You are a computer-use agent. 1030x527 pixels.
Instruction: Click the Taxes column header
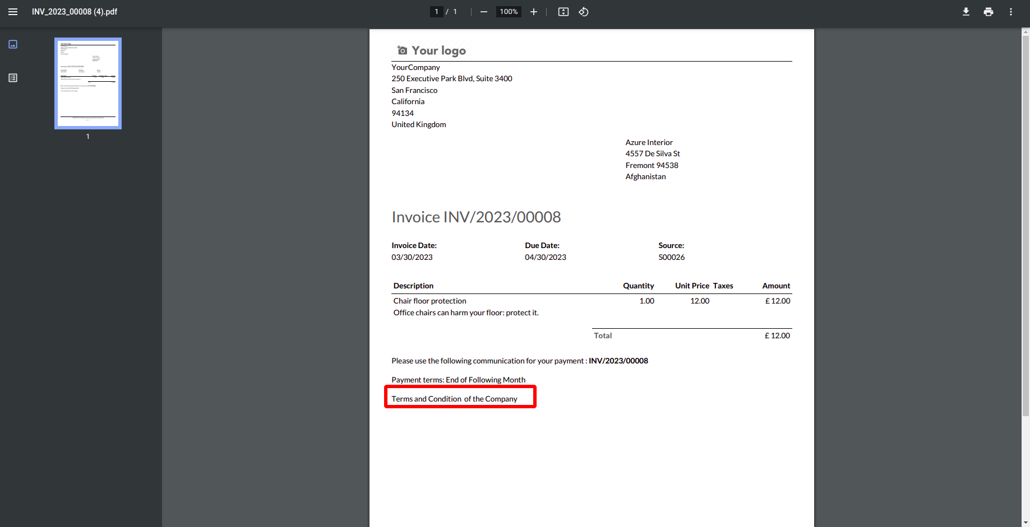723,286
